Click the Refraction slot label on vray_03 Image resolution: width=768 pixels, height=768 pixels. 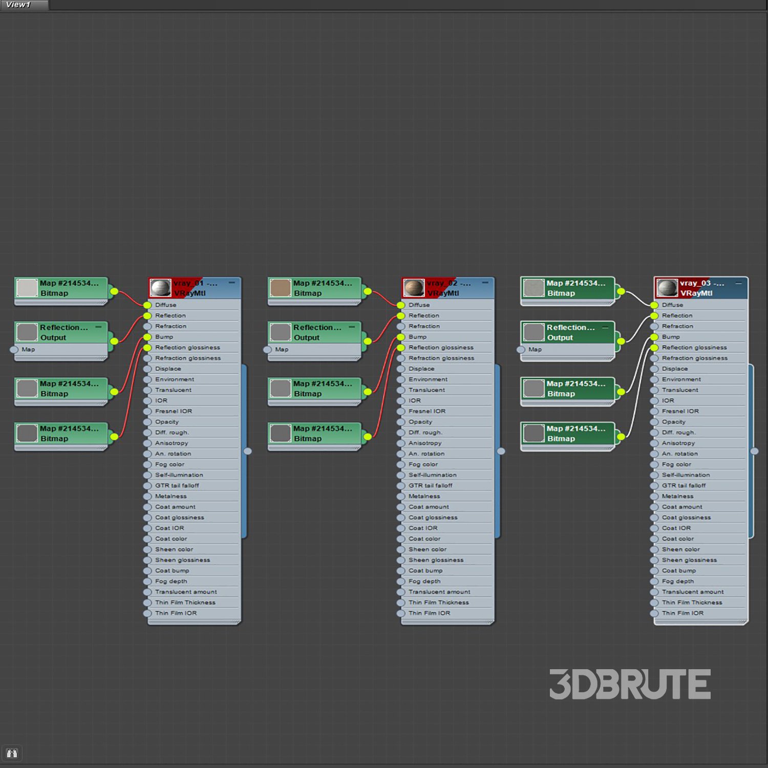click(677, 326)
